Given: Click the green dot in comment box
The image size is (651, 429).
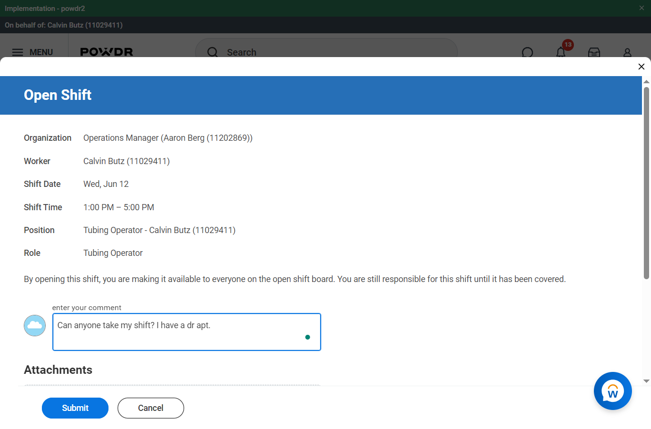Looking at the screenshot, I should pyautogui.click(x=307, y=337).
